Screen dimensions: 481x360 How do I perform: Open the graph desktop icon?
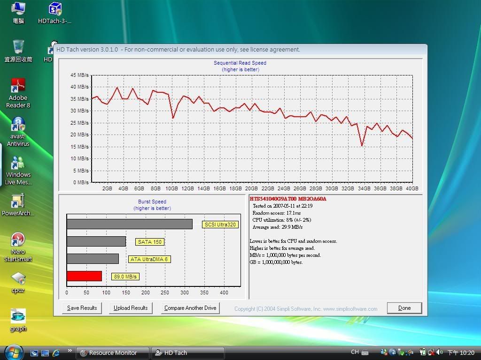pos(18,320)
